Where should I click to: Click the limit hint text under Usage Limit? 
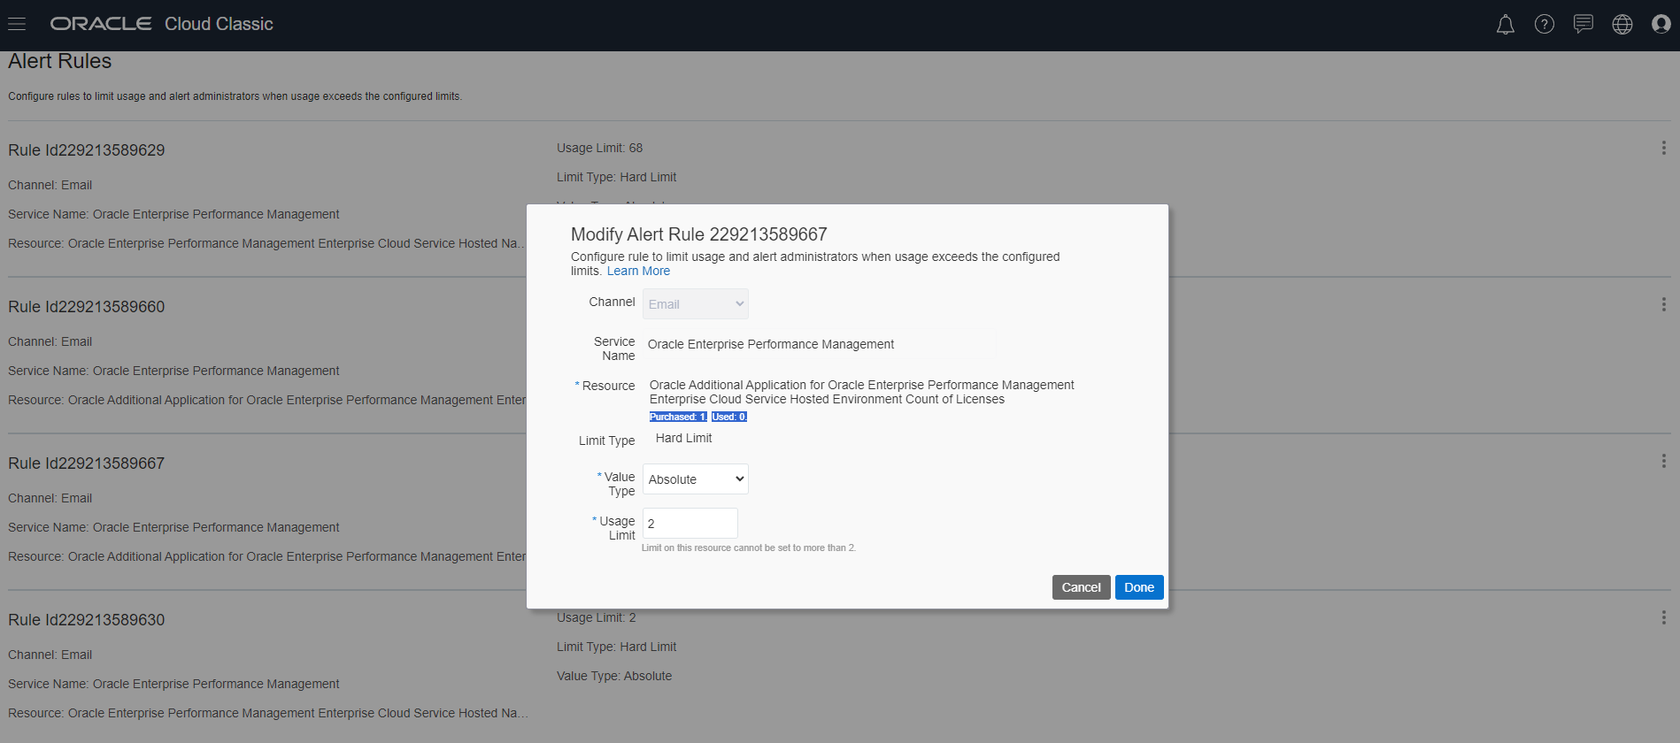pyautogui.click(x=749, y=548)
